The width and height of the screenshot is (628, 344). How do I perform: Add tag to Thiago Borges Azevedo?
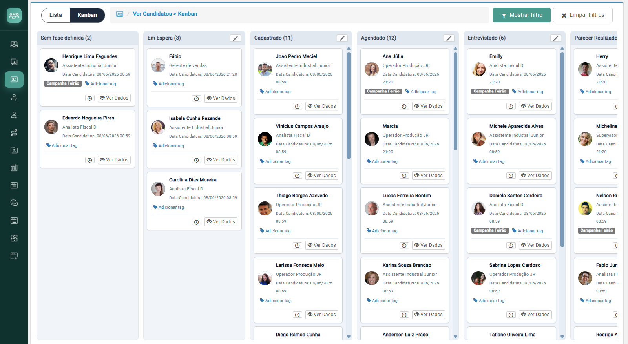275,231
